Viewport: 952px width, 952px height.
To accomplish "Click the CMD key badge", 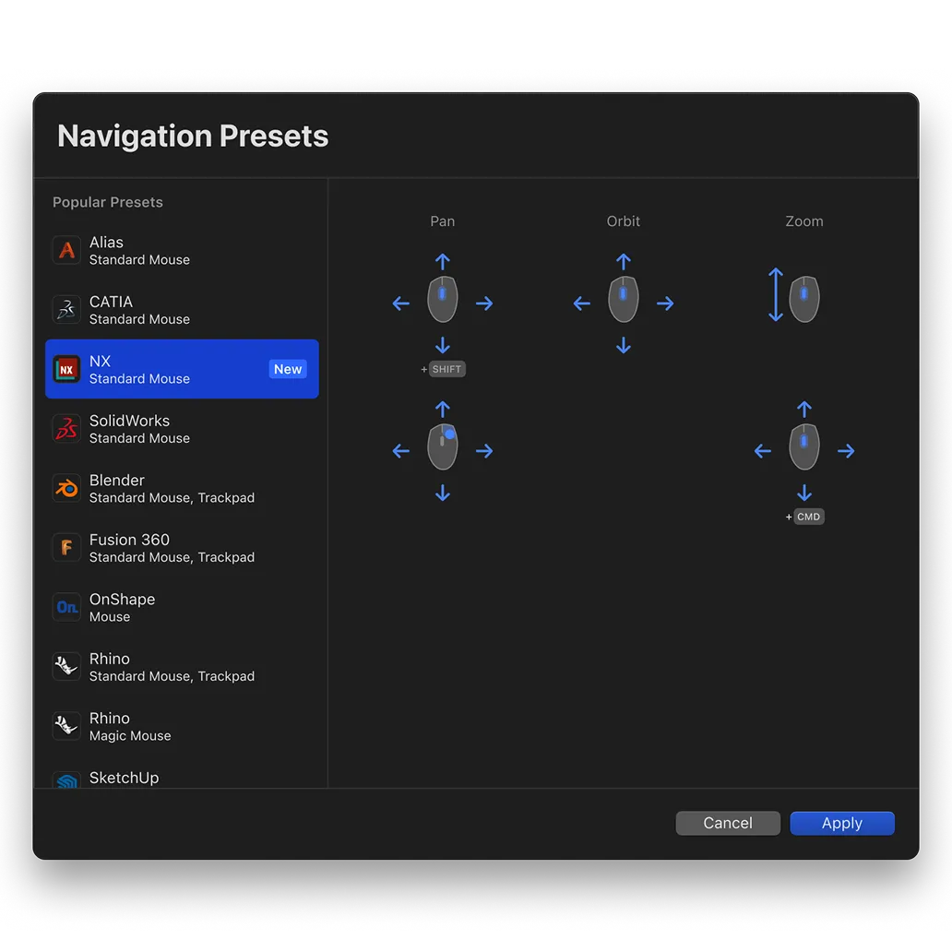I will tap(809, 517).
